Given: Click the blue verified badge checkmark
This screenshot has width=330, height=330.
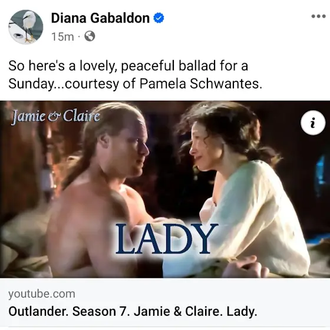Looking at the screenshot, I should (159, 18).
